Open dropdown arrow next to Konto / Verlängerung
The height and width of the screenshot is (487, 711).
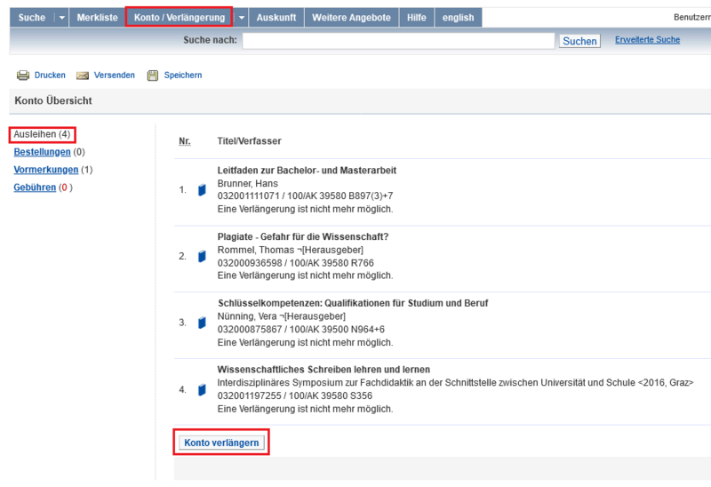click(x=241, y=18)
